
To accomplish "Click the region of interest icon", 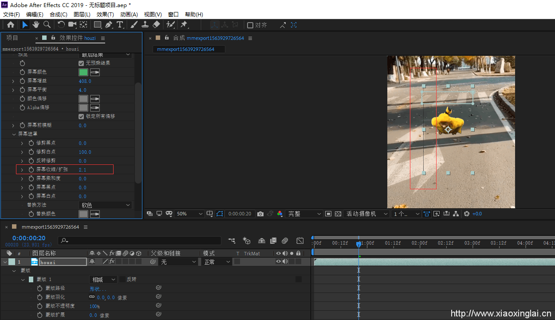I will [328, 214].
